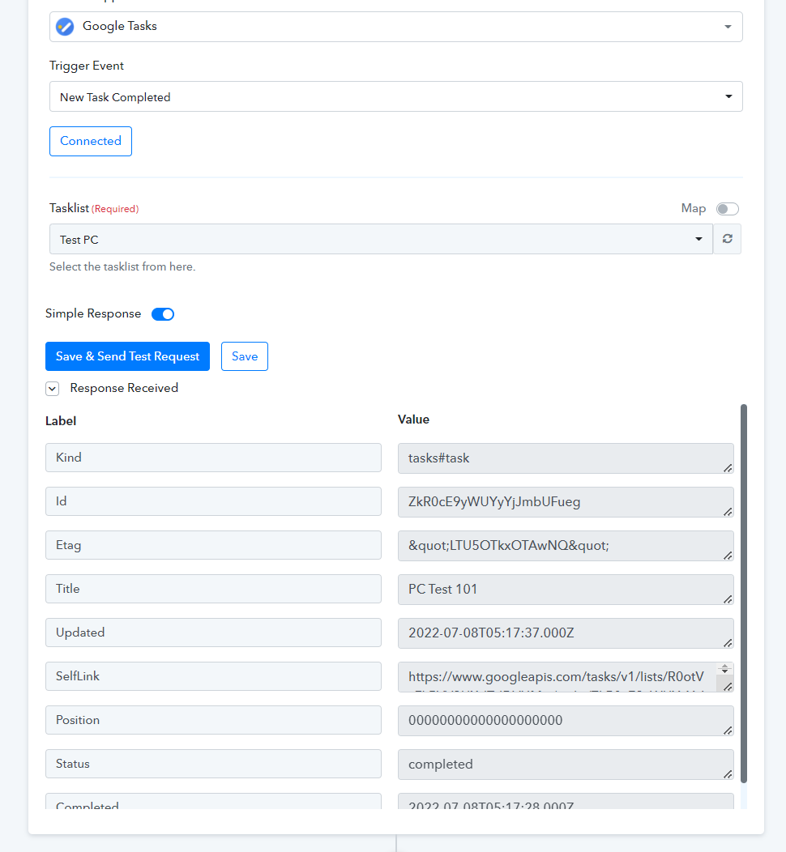Image resolution: width=786 pixels, height=852 pixels.
Task: Open the Tasklist Test PC dropdown
Action: click(381, 239)
